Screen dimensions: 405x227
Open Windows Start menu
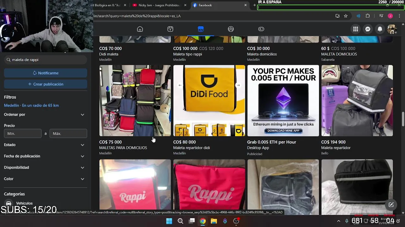click(x=169, y=221)
